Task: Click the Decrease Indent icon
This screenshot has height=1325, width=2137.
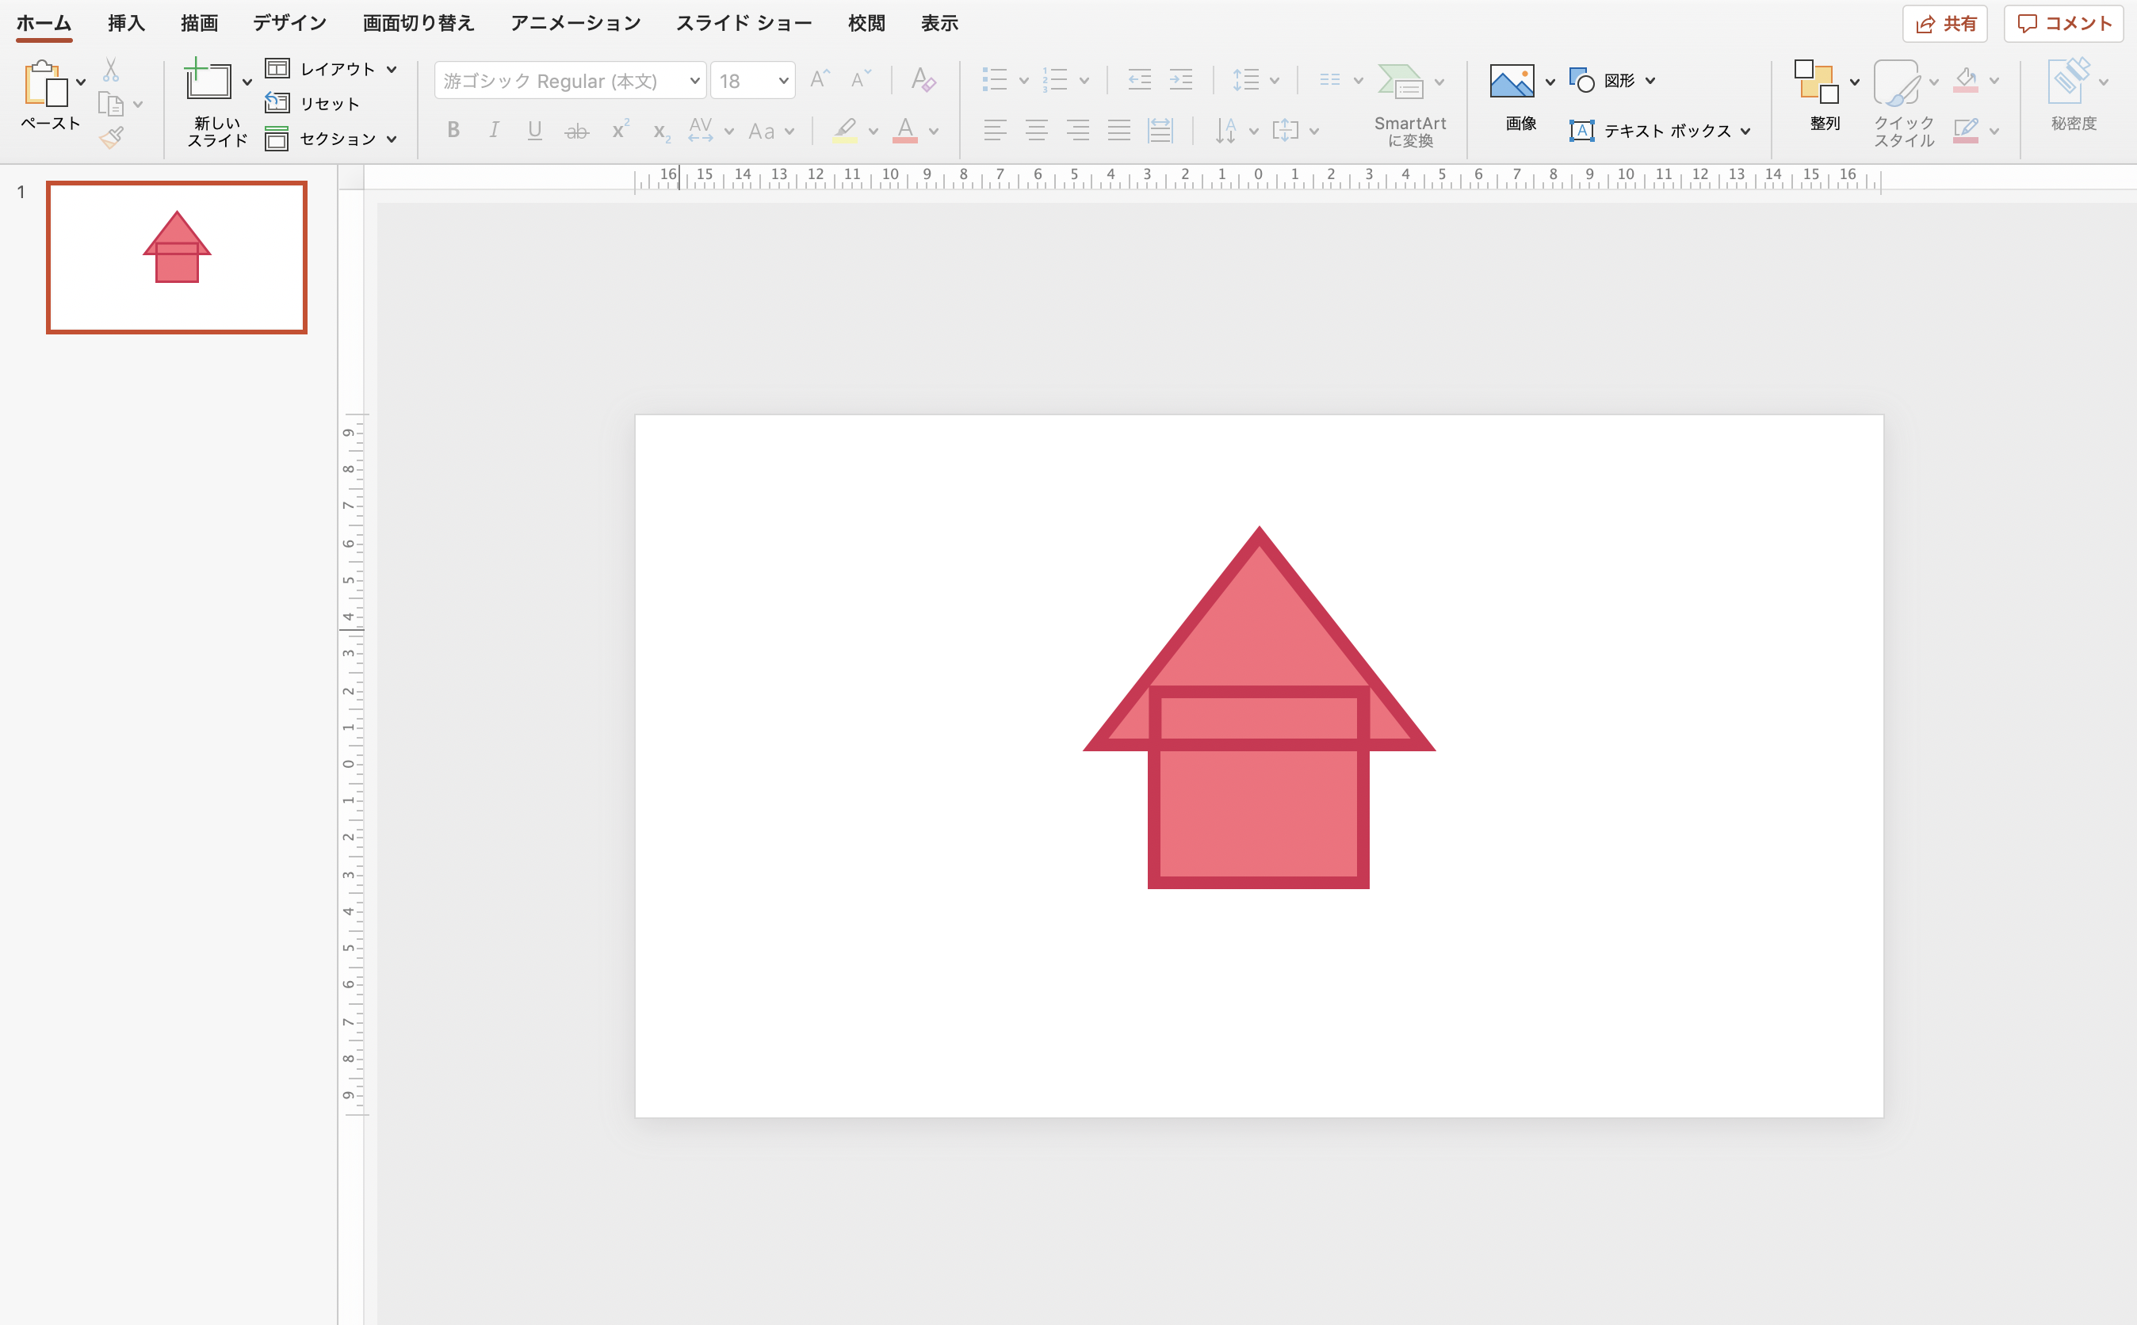Action: 1140,80
